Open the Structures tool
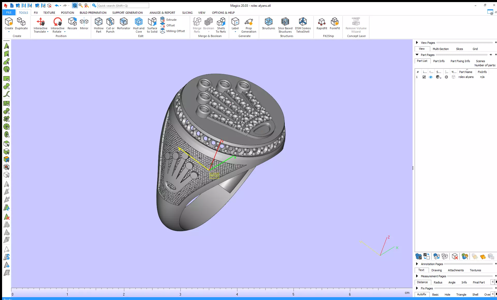The height and width of the screenshot is (300, 497). (268, 24)
